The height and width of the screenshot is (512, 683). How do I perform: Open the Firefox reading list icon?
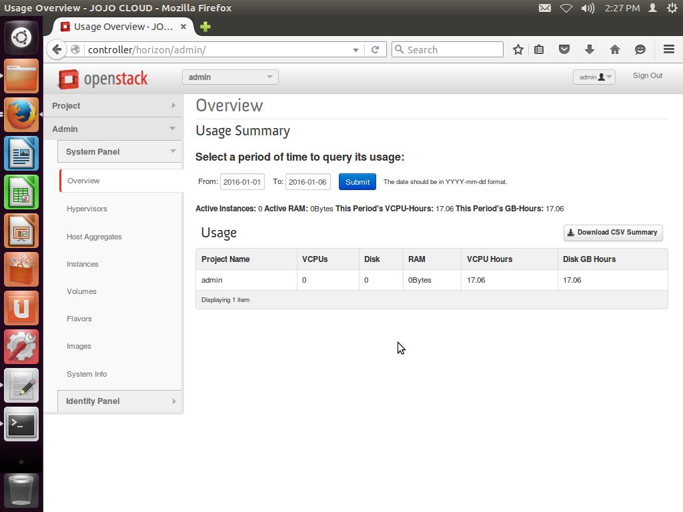(x=539, y=49)
